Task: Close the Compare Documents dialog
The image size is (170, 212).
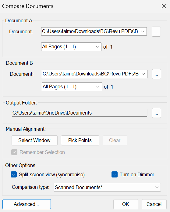Action: coord(164,6)
